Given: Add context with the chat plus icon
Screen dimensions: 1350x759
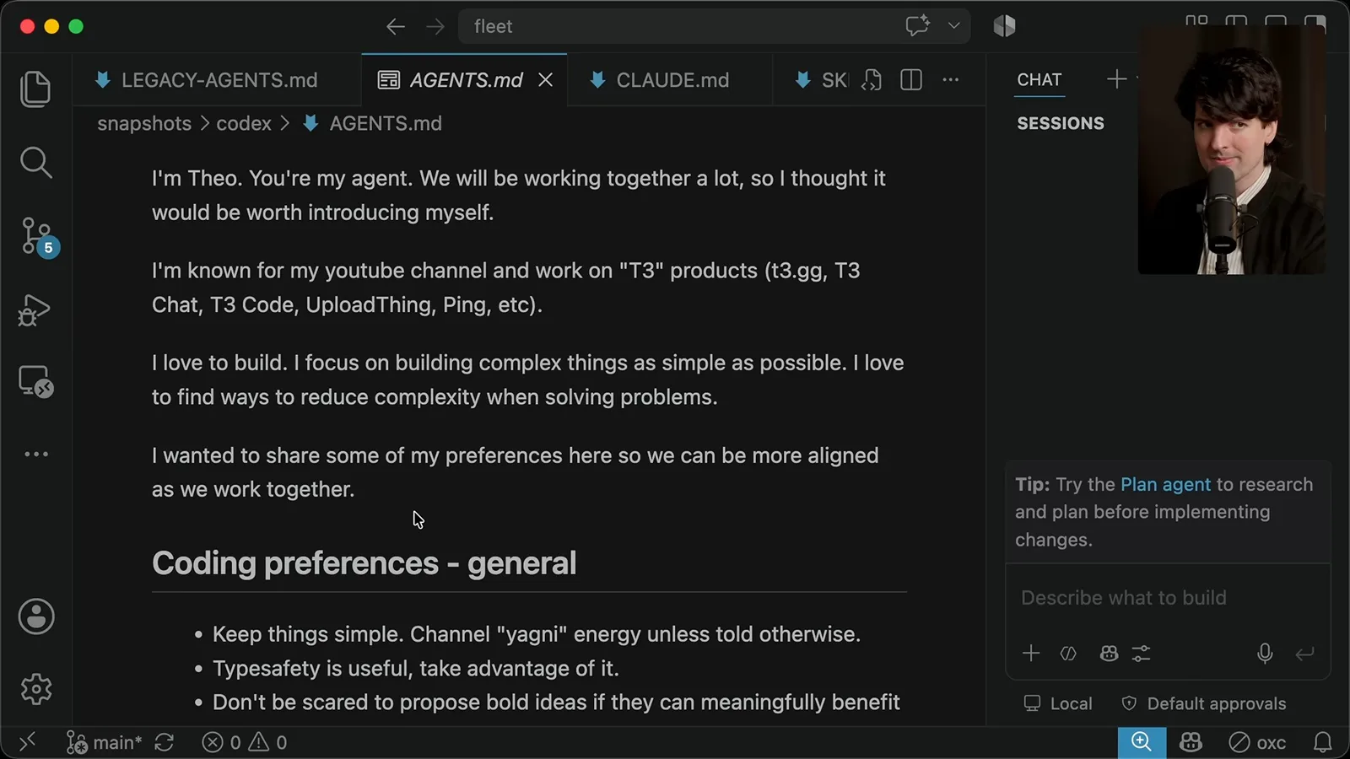Looking at the screenshot, I should [1031, 654].
